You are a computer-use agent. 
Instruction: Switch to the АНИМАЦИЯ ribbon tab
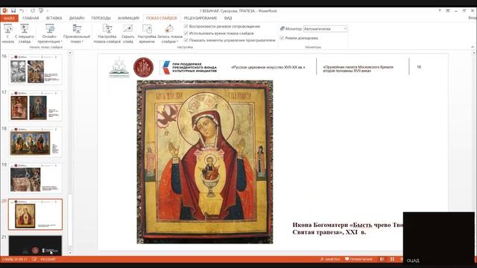(128, 18)
